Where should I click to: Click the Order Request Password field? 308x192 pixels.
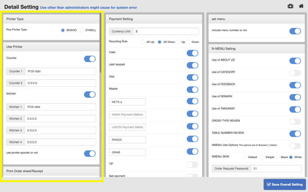[x=276, y=169]
